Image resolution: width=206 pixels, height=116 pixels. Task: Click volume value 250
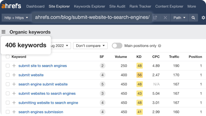click(x=124, y=66)
